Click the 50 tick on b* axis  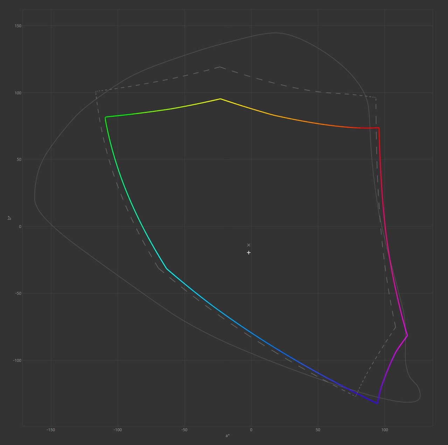19,159
